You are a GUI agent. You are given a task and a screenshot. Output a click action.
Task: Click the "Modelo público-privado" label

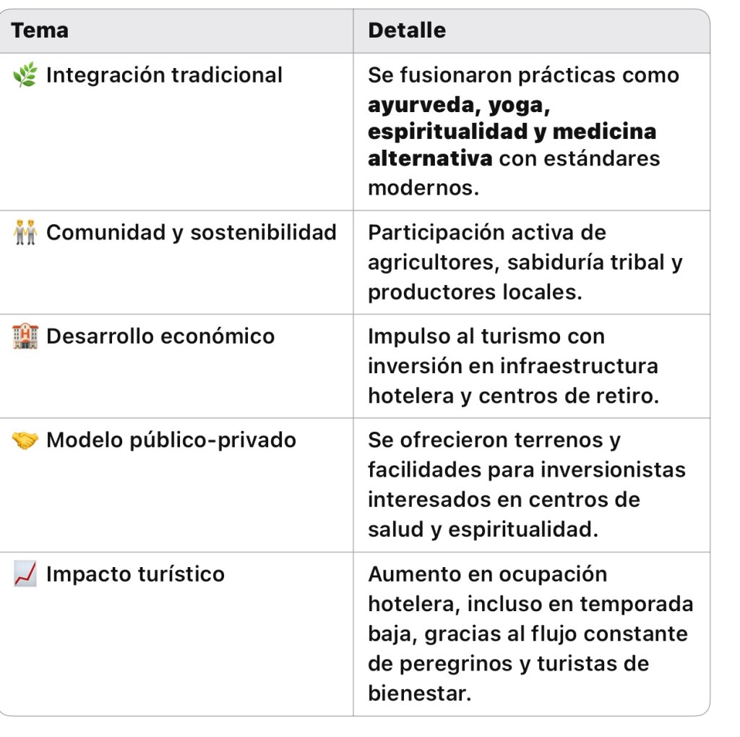coord(171,440)
